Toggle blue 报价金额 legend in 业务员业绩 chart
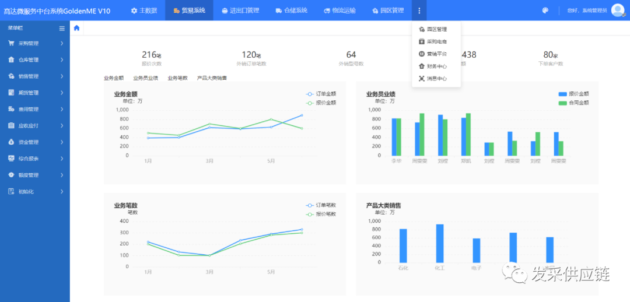The height and width of the screenshot is (302, 630). [x=573, y=93]
